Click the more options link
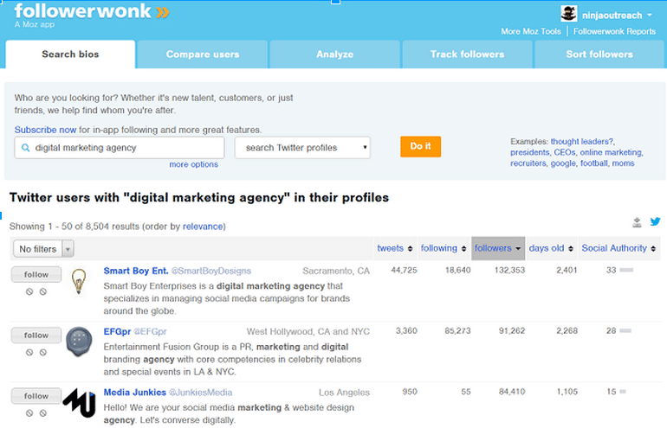 pyautogui.click(x=193, y=164)
